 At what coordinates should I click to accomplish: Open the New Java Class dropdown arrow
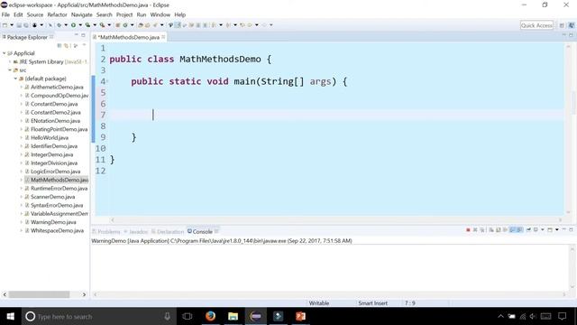[x=133, y=25]
